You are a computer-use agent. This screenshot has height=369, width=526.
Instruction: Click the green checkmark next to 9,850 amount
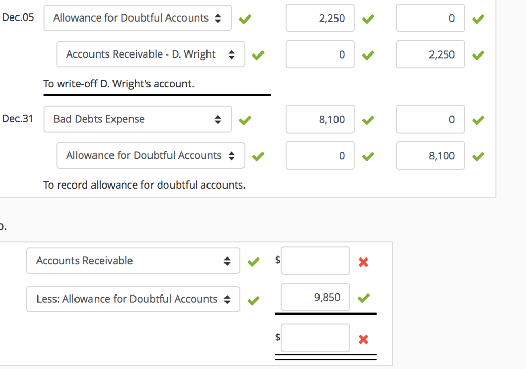coord(363,299)
